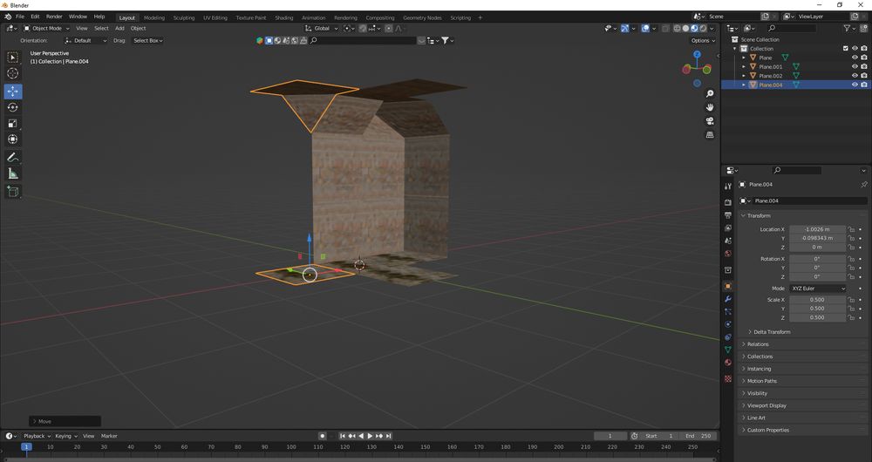Viewport: 872px width, 462px height.
Task: Switch to the Sculpting workspace tab
Action: tap(184, 17)
